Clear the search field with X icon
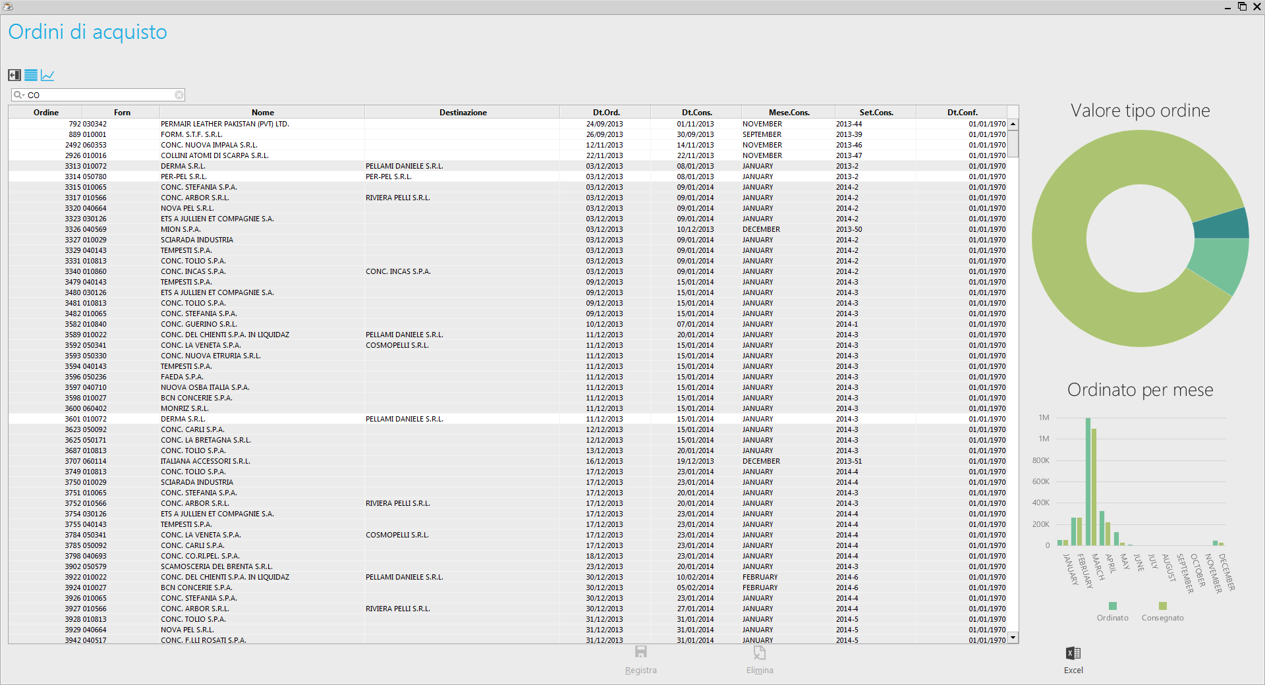The height and width of the screenshot is (685, 1265). [x=179, y=95]
